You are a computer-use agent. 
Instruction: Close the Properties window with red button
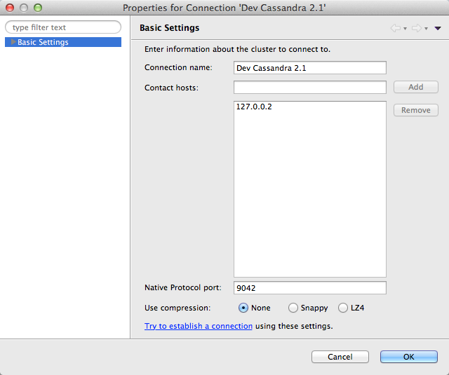pyautogui.click(x=10, y=8)
